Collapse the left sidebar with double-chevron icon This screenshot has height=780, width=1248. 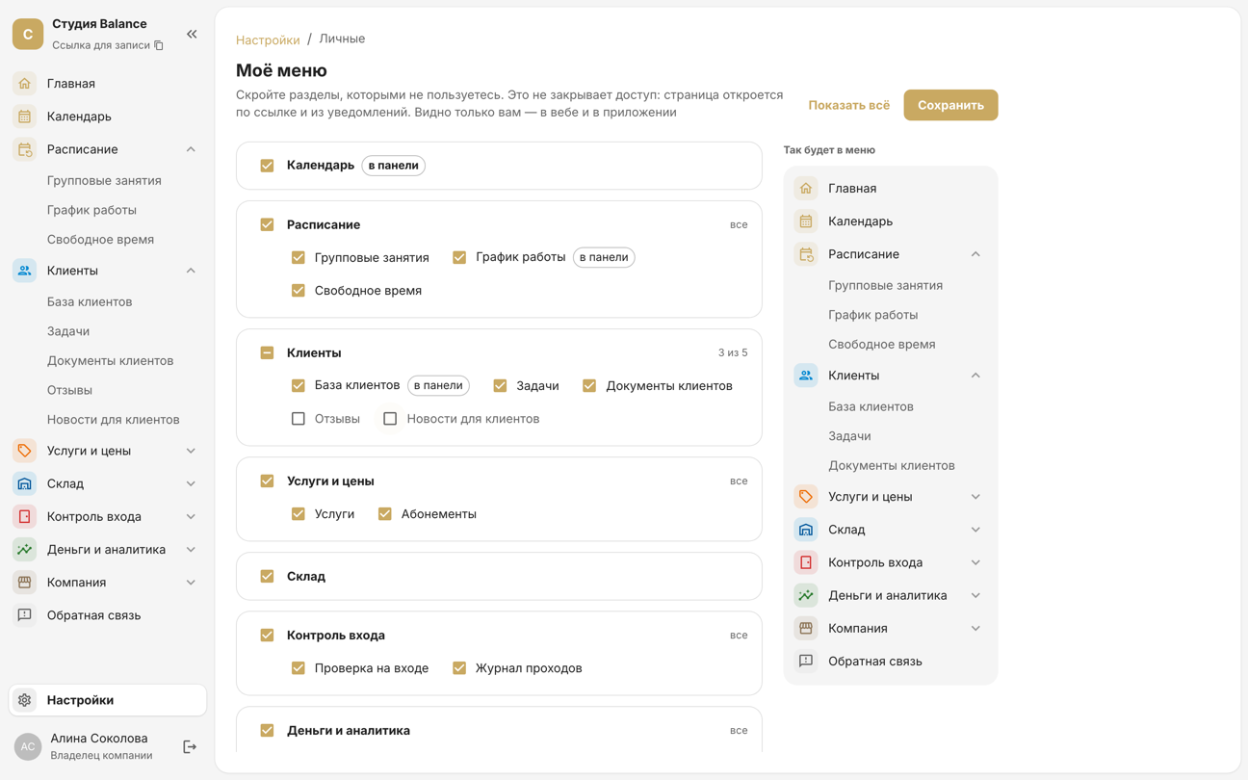point(192,35)
